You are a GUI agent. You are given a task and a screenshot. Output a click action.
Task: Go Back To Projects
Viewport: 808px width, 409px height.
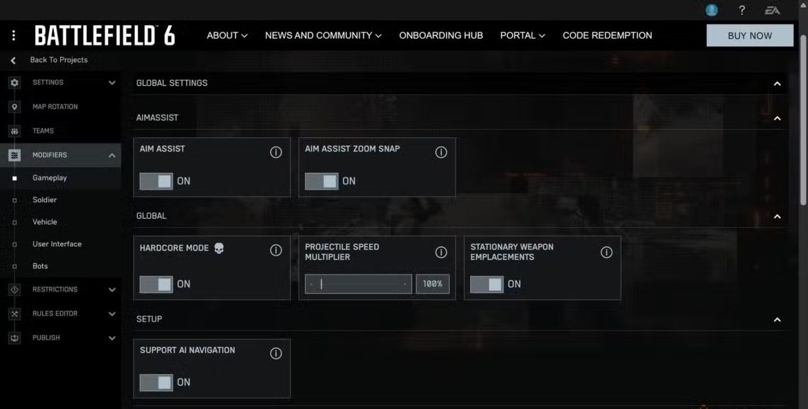point(58,60)
